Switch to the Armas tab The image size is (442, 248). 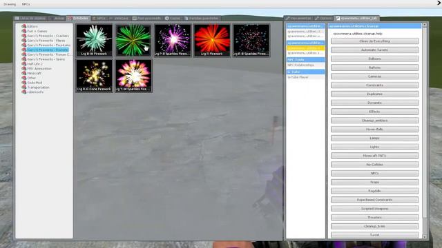pos(57,19)
